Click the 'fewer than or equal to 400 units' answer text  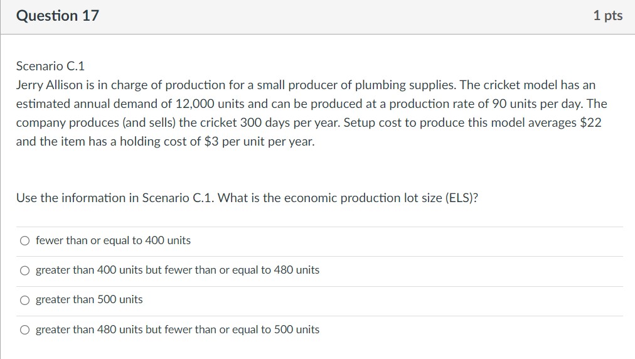pyautogui.click(x=113, y=240)
